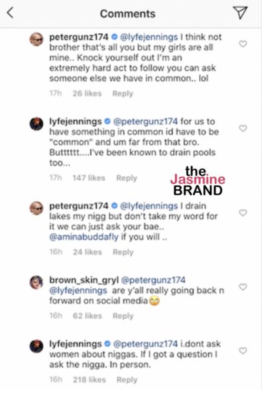Tap the heart on lyfejennings' last comment
Screen dimensions: 262x400
243,351
